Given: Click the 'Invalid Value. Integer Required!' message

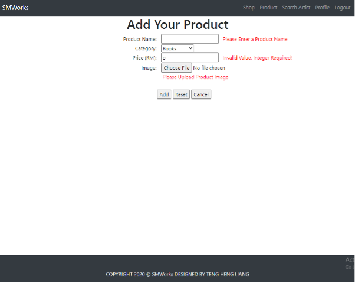Looking at the screenshot, I should [257, 58].
